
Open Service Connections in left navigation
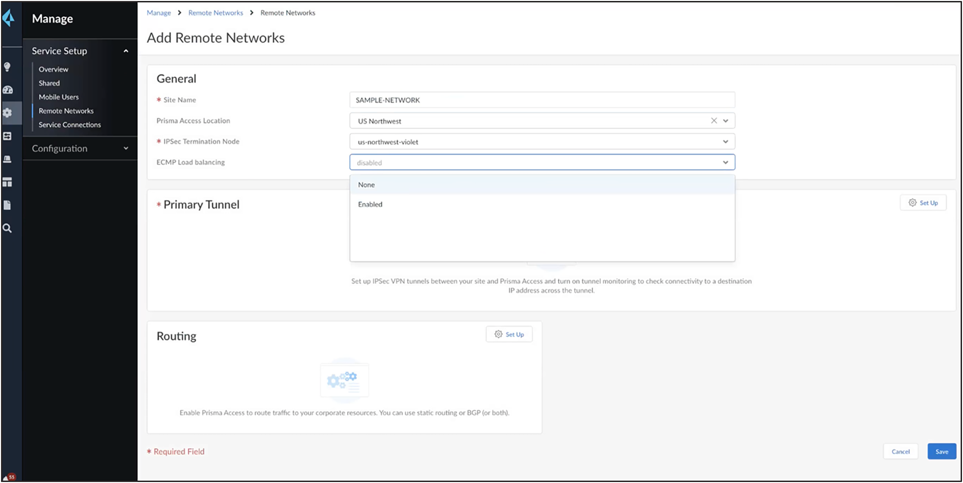pyautogui.click(x=70, y=125)
